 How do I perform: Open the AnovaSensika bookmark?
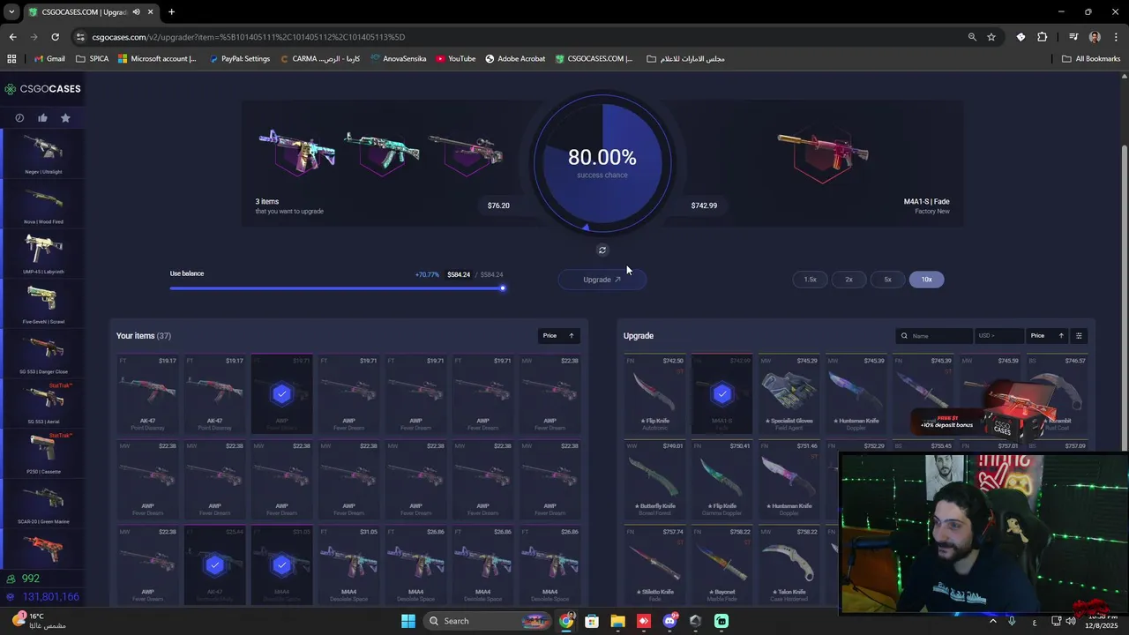(x=398, y=59)
